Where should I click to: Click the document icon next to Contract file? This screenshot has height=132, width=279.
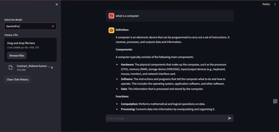(x=11, y=67)
